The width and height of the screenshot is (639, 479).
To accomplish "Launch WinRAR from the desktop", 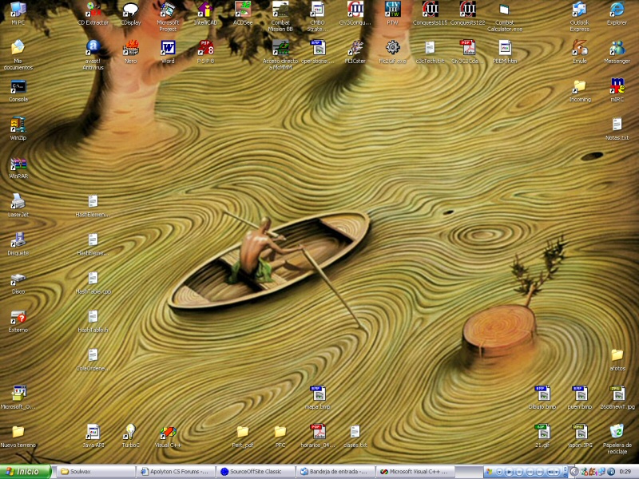I will point(18,164).
